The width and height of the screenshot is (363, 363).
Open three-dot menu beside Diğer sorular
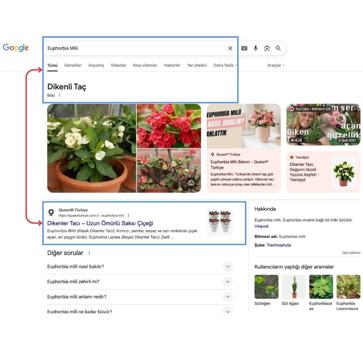point(89,253)
